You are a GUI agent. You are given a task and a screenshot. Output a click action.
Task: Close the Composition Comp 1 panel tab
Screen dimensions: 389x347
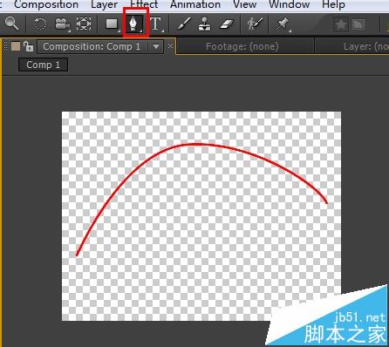click(170, 46)
